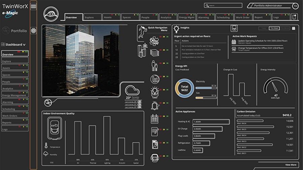Click the TH user avatar

click(296, 6)
